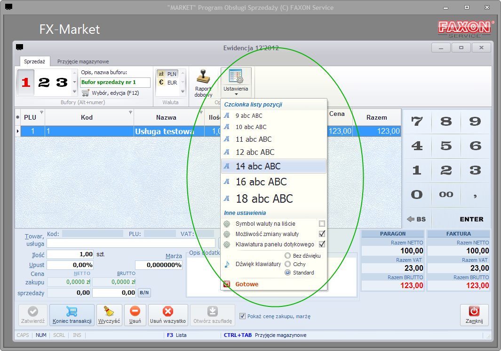Expand the Ustawienia dropdown arrow
The width and height of the screenshot is (501, 351).
236,94
